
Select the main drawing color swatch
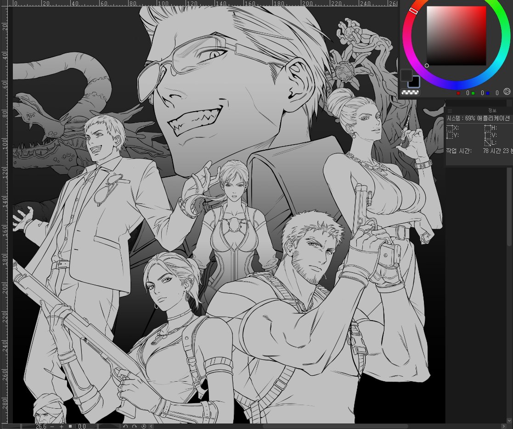click(x=406, y=75)
